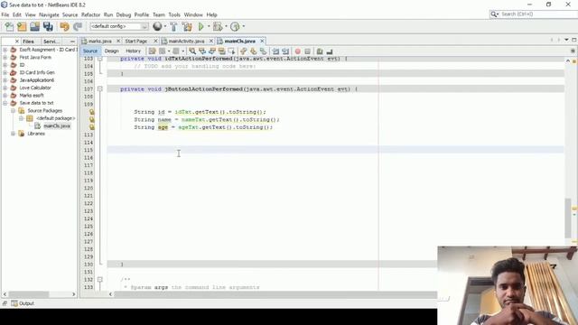Click the Last Edit icon in editor toolbar
This screenshot has width=578, height=325.
tap(152, 51)
